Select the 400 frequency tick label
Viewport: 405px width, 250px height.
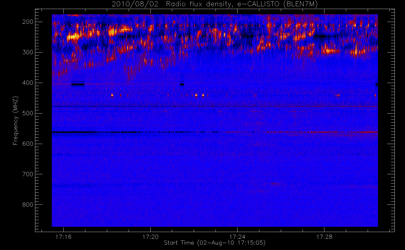click(x=28, y=83)
